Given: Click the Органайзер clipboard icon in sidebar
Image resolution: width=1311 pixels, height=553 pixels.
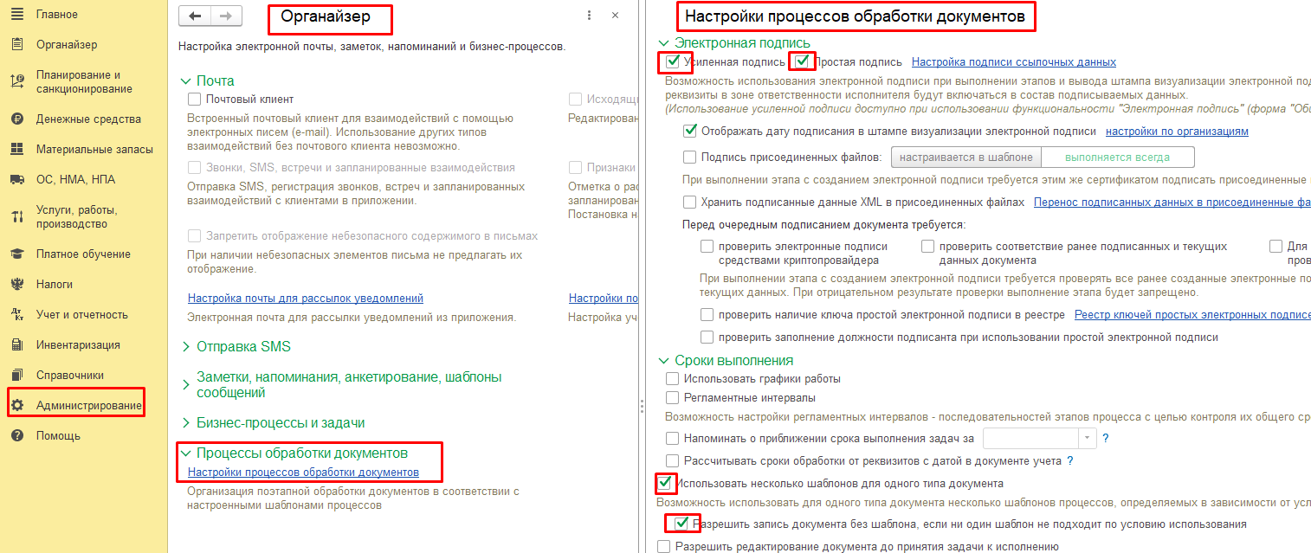Looking at the screenshot, I should [16, 44].
